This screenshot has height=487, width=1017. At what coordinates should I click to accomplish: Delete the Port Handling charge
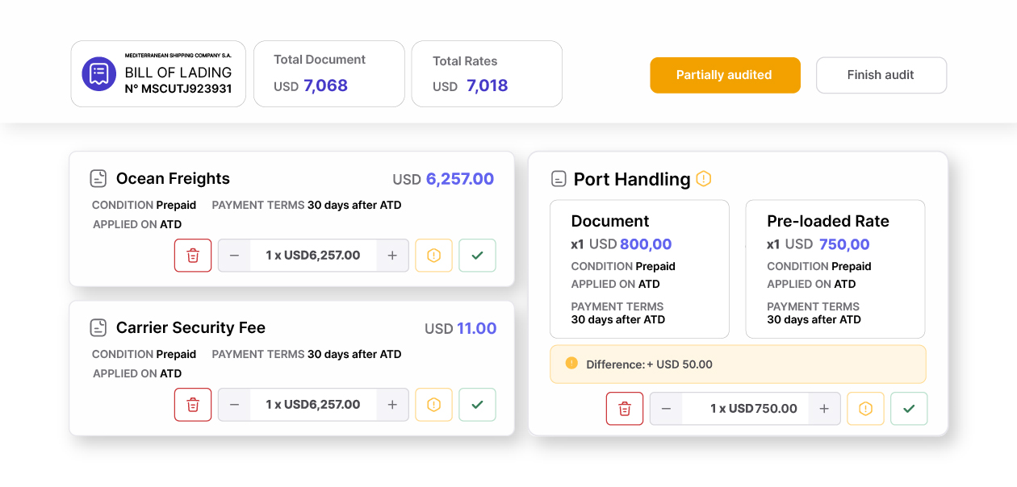point(625,409)
